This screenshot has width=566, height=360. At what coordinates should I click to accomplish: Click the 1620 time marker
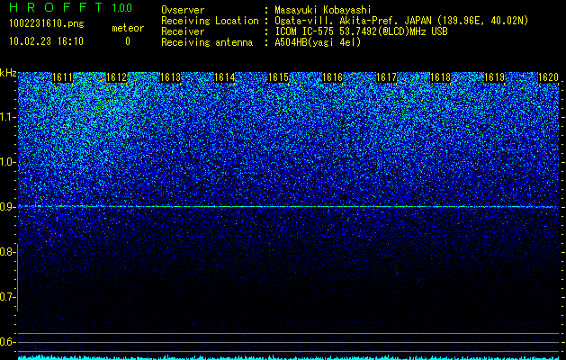coord(548,77)
